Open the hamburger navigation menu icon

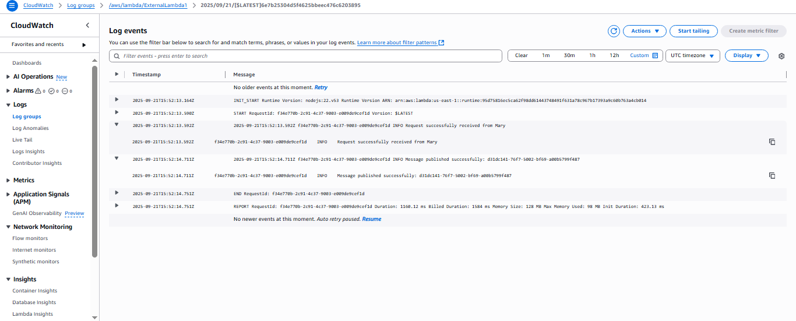(12, 5)
